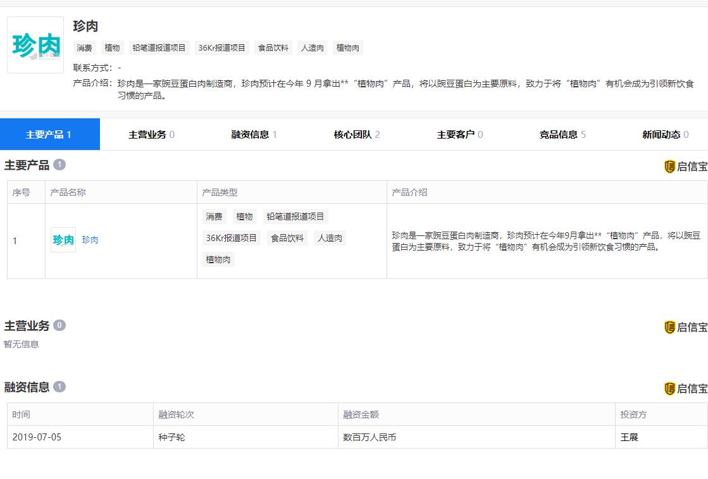Click the 珍肉 company title text

(86, 26)
